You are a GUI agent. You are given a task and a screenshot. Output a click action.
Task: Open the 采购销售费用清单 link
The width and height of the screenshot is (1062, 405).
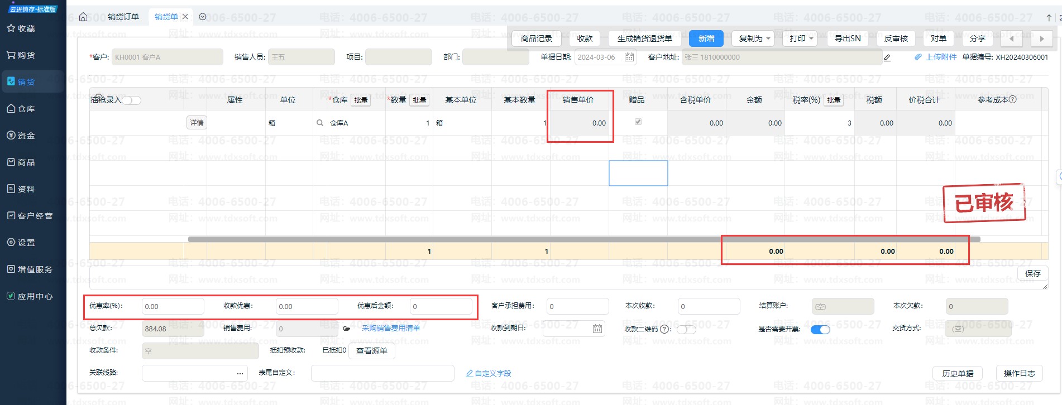pos(391,328)
